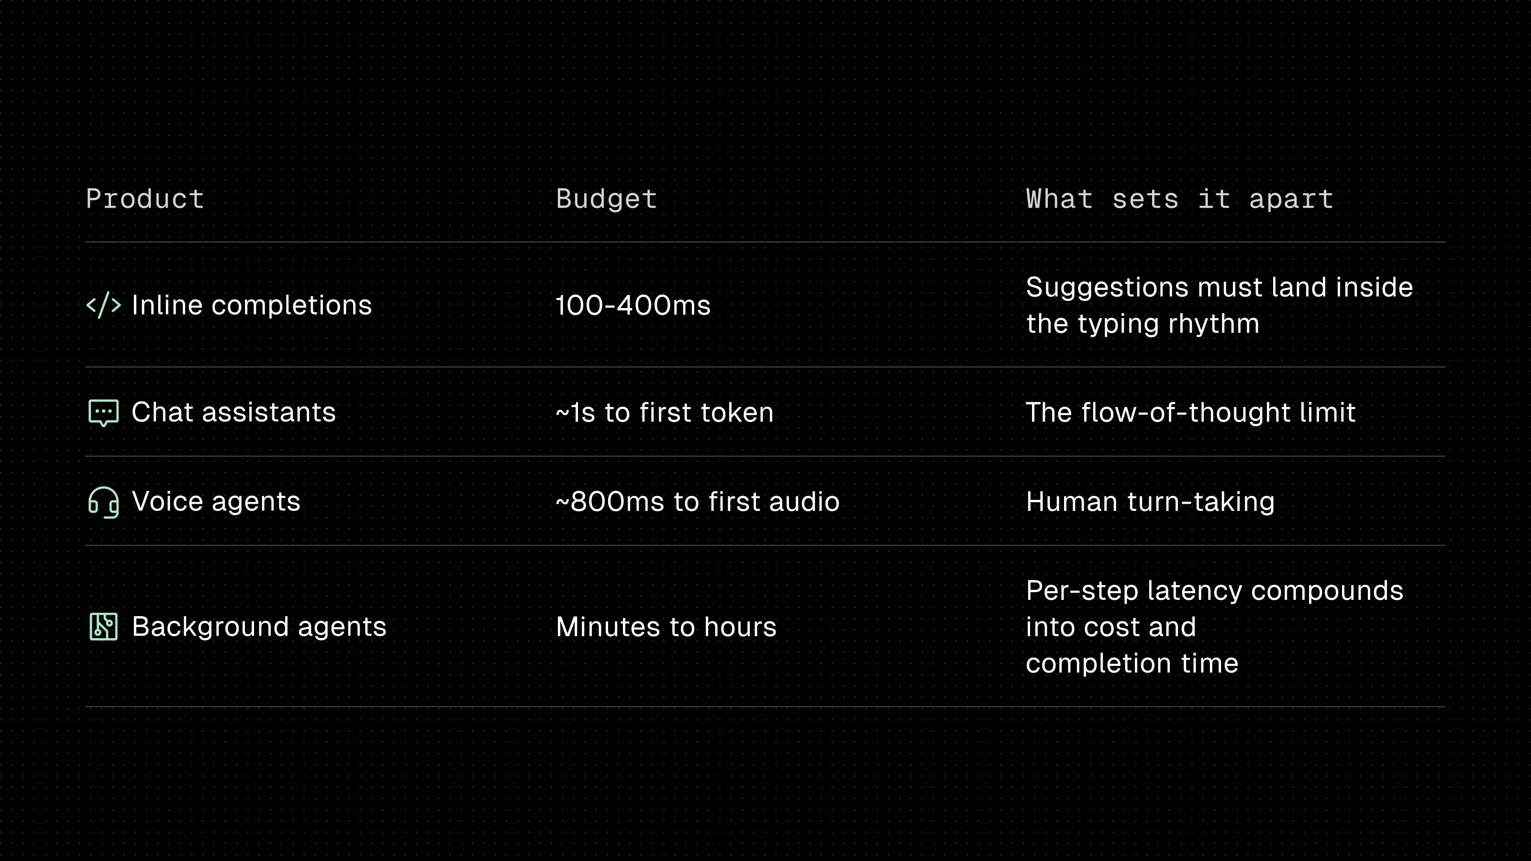1531x861 pixels.
Task: Click 'Suggestions must land inside the typing rhythm' text
Action: (x=1219, y=306)
